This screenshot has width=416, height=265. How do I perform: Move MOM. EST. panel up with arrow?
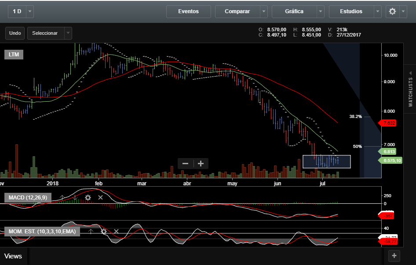pos(91,231)
